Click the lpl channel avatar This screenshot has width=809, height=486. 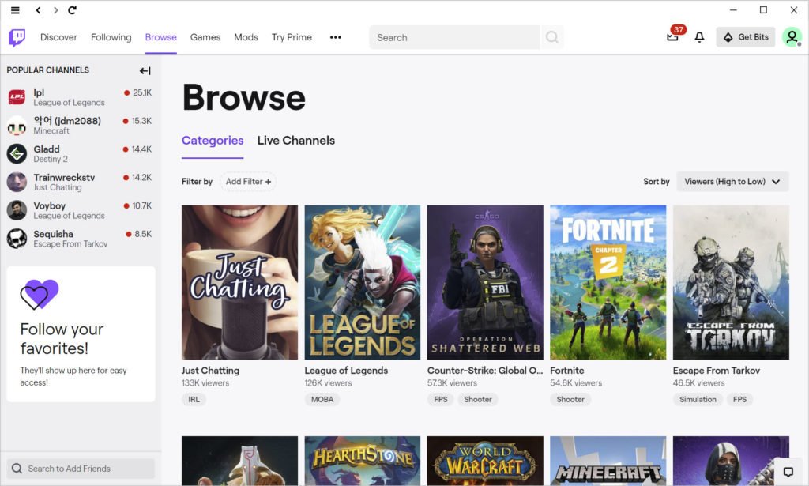(x=17, y=96)
